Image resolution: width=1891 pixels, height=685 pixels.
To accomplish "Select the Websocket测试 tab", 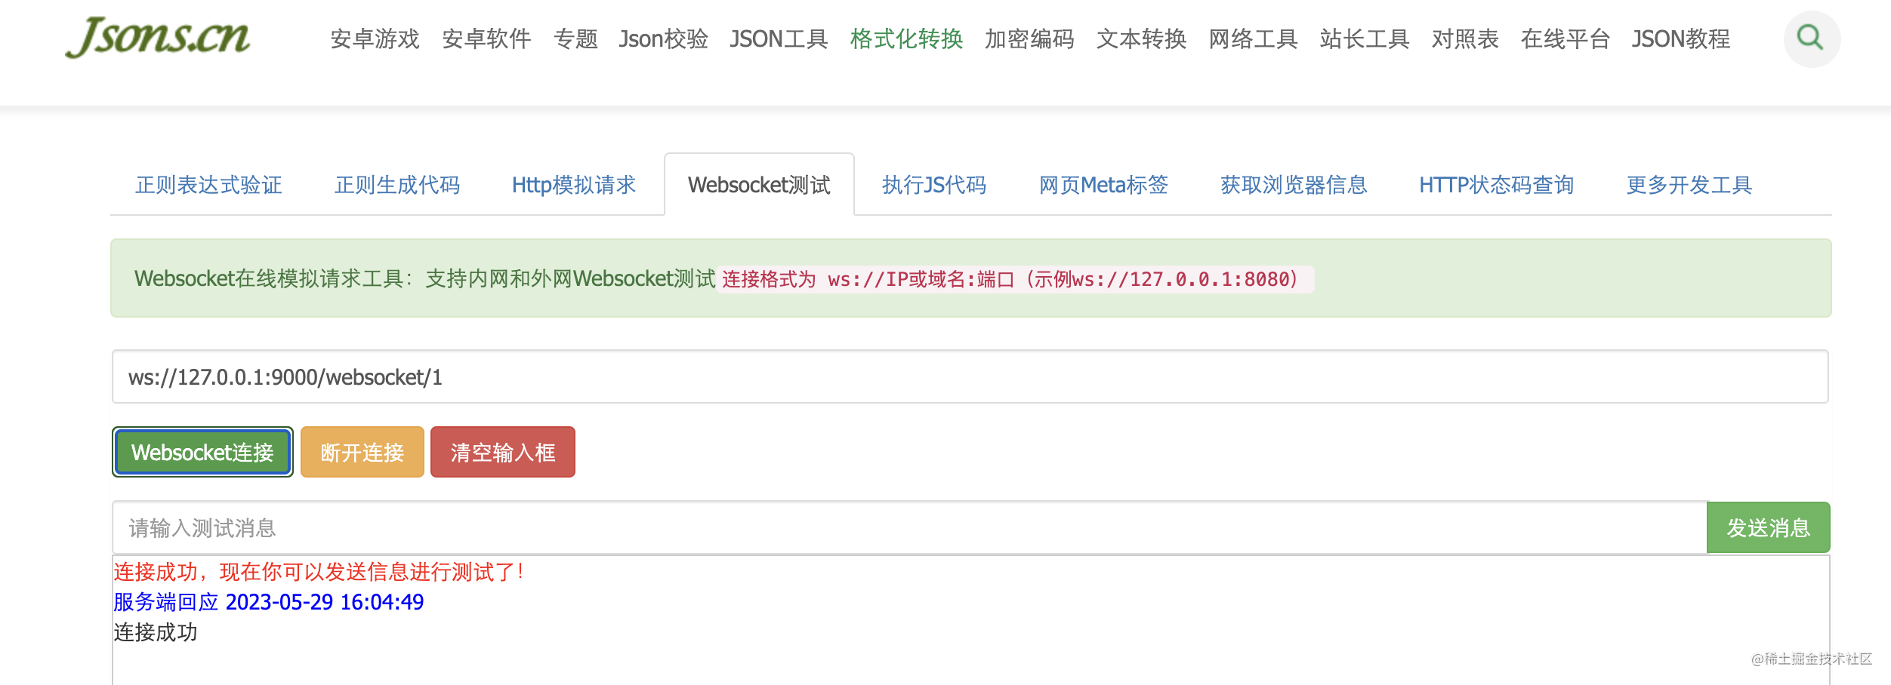I will point(759,185).
